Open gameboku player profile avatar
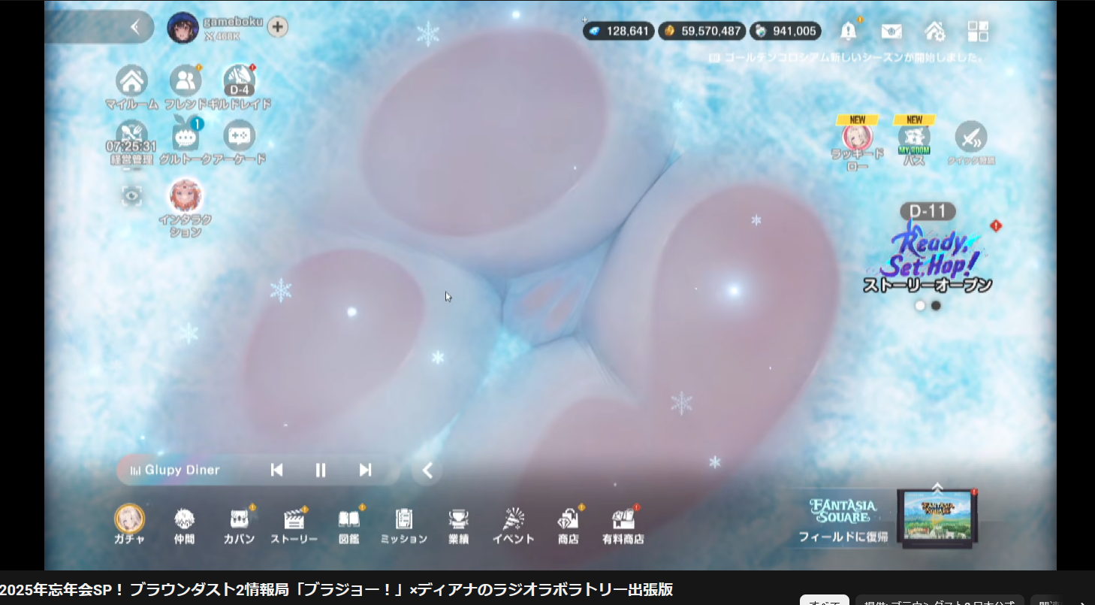The width and height of the screenshot is (1095, 605). tap(182, 28)
